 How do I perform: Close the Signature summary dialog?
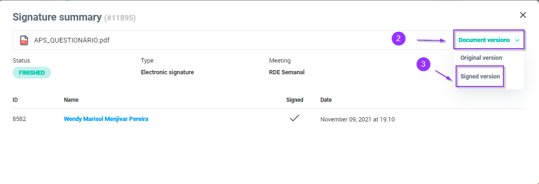point(523,15)
